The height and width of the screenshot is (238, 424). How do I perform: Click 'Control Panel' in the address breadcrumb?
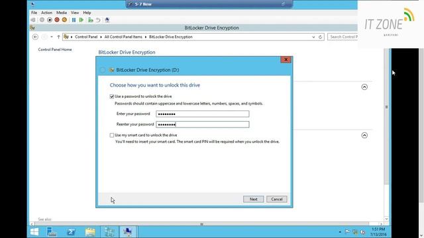pos(86,37)
